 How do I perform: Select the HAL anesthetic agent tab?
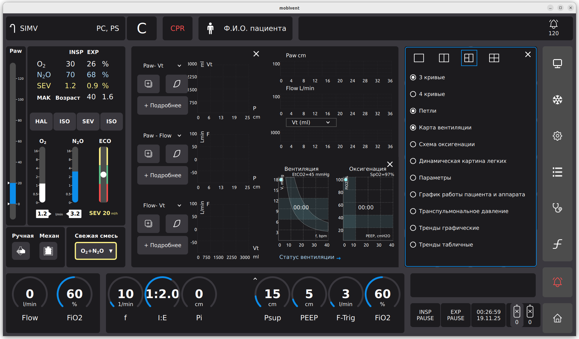pyautogui.click(x=41, y=122)
